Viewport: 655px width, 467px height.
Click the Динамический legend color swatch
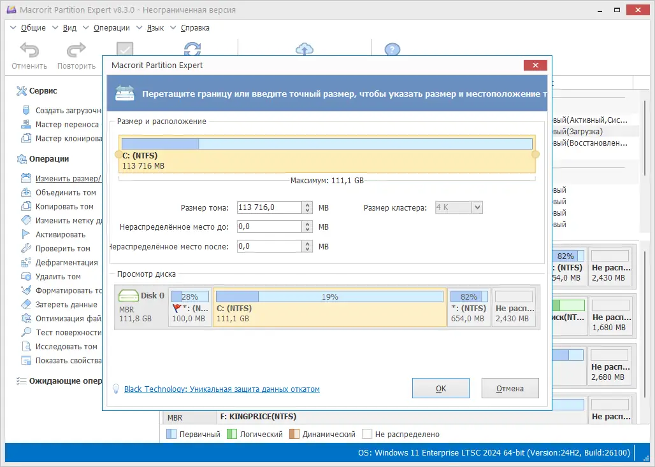click(294, 434)
